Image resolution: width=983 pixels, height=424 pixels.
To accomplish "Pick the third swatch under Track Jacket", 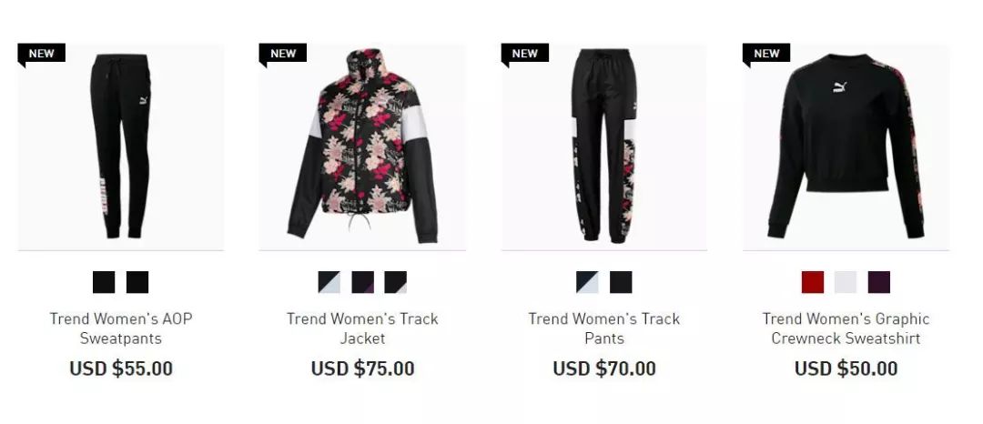I will tap(396, 282).
